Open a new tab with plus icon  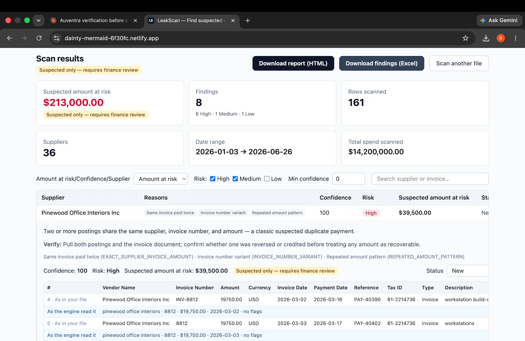point(248,20)
